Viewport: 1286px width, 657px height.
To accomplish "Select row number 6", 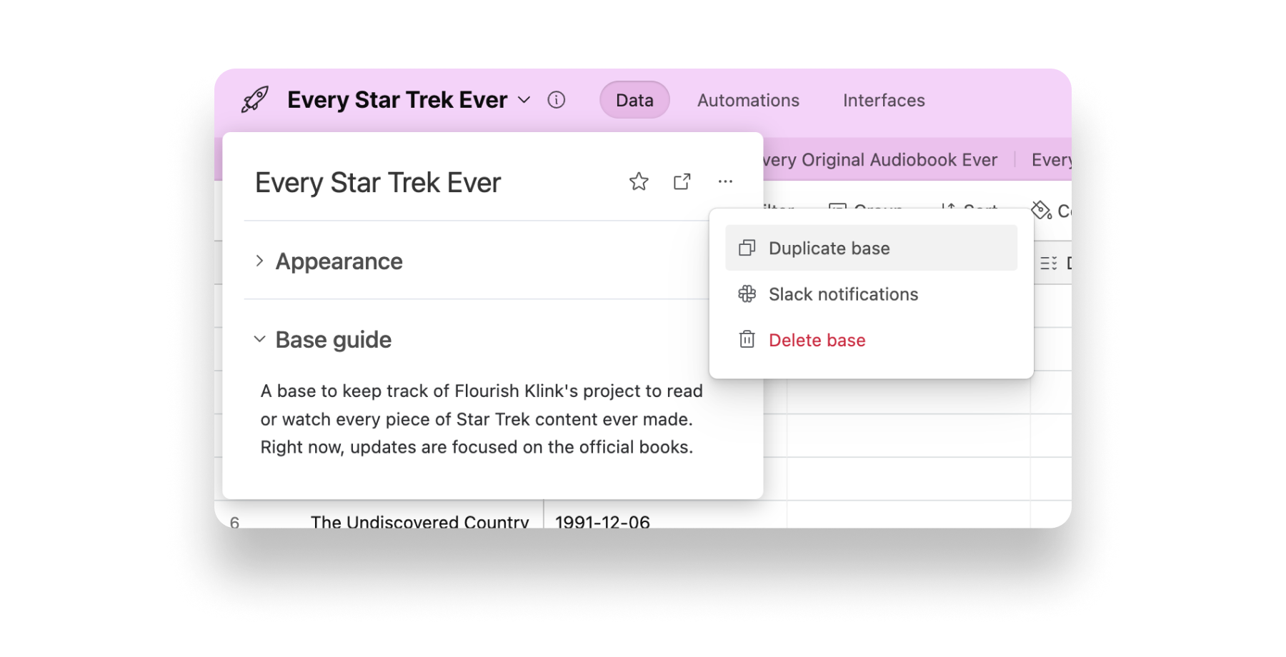I will point(234,523).
